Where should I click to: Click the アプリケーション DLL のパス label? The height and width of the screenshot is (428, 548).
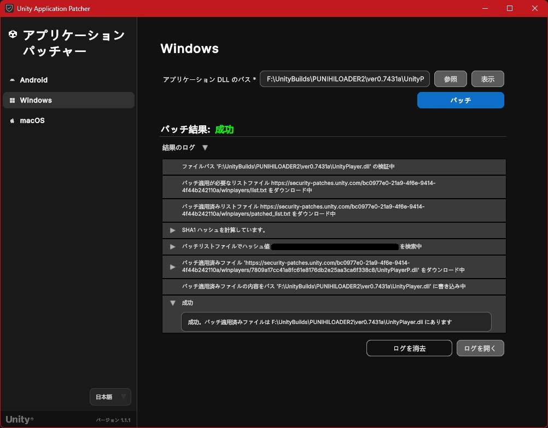click(209, 79)
